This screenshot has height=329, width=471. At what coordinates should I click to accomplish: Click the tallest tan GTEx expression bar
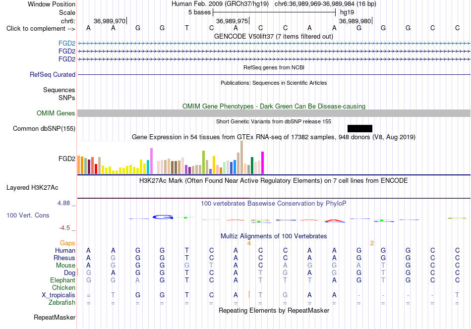point(241,158)
